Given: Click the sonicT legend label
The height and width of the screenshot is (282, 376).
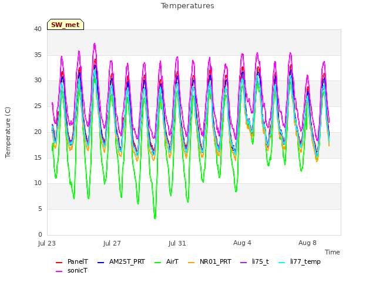Looking at the screenshot, I should click(x=78, y=270).
